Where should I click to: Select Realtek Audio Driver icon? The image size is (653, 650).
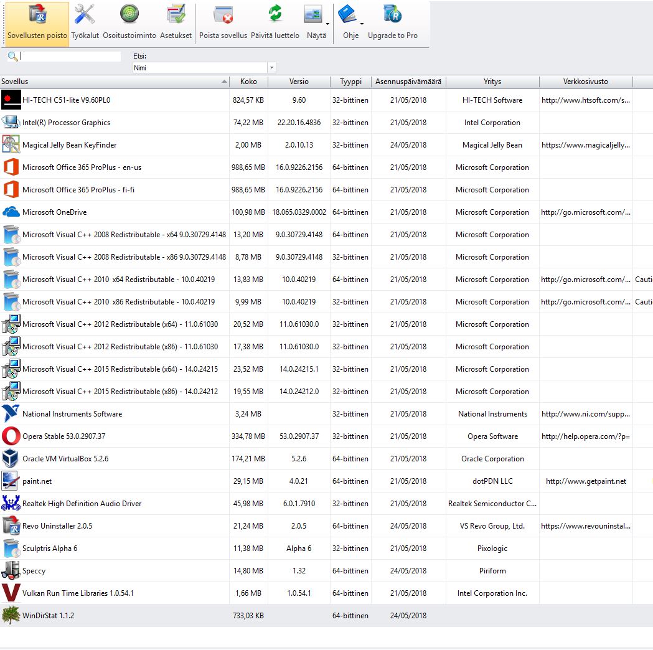pyautogui.click(x=11, y=504)
